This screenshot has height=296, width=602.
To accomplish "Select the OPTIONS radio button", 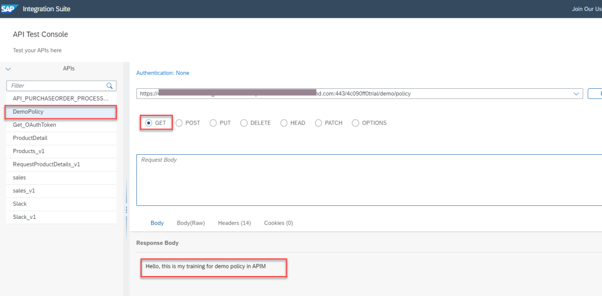I will click(355, 123).
